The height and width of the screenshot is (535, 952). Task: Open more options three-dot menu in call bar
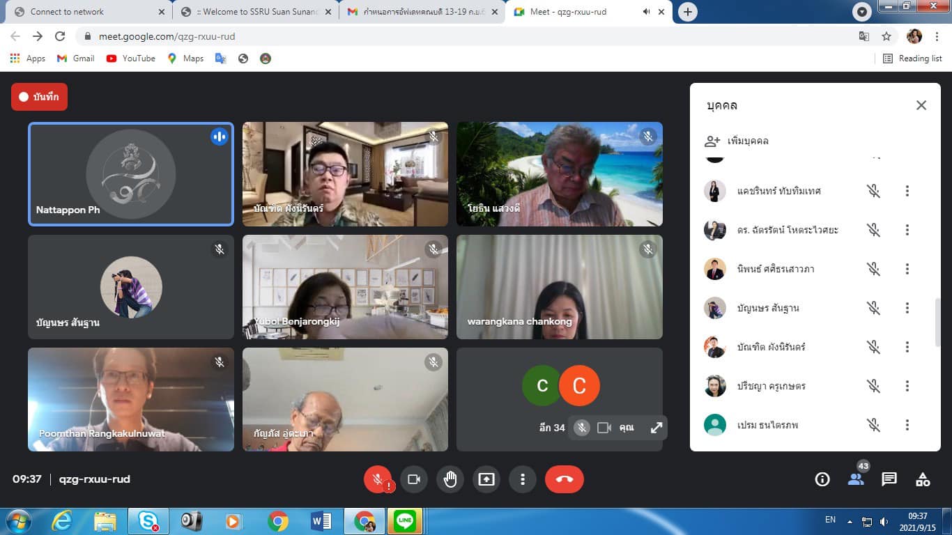[x=523, y=479]
